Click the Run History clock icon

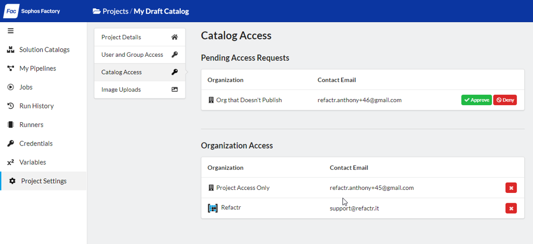(10, 106)
